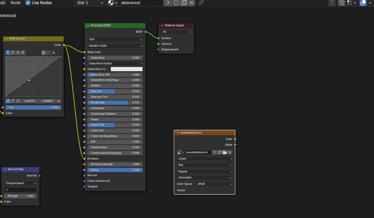The width and height of the screenshot is (374, 218).
Task: Unlink the wooddesktexture image
Action: (x=230, y=152)
